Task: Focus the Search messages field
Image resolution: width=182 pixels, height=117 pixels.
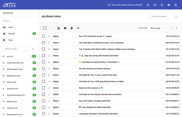Action: [164, 16]
